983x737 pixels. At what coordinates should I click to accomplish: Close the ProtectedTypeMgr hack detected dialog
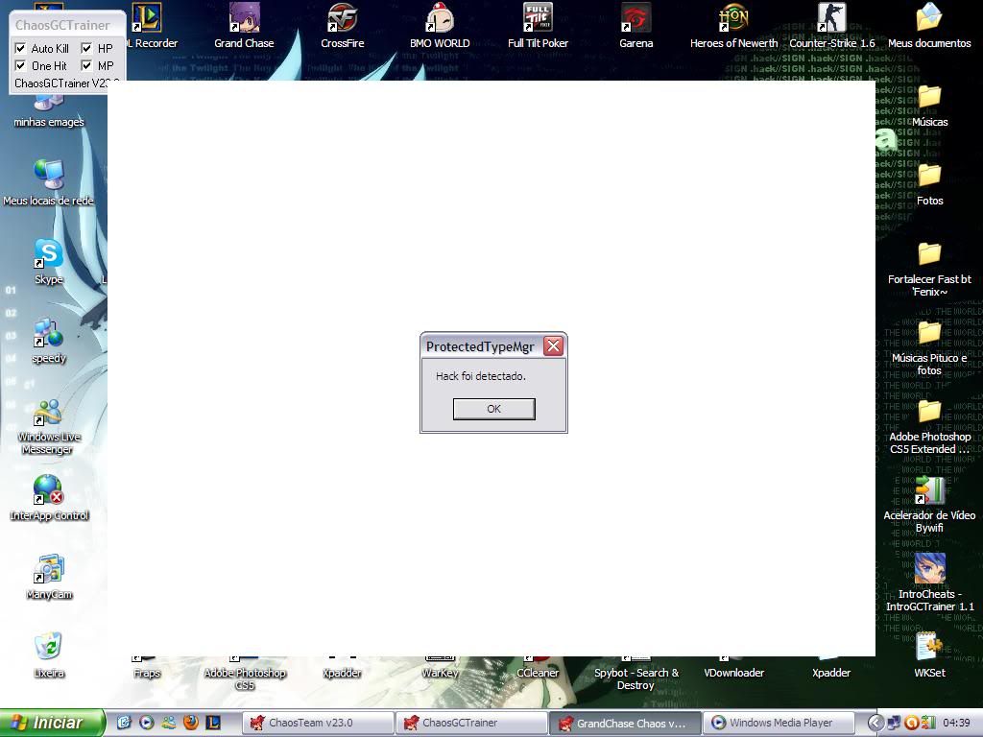click(x=553, y=346)
